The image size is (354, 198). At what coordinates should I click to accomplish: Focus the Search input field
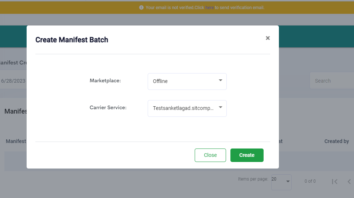(332, 80)
